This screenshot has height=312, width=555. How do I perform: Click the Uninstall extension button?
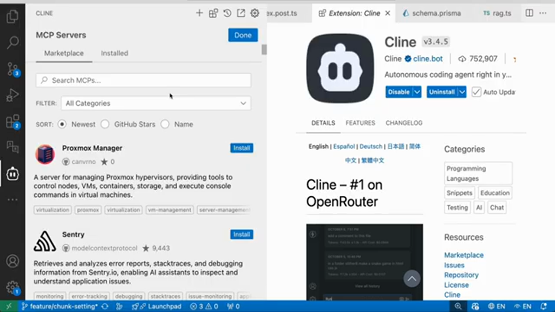(x=442, y=92)
